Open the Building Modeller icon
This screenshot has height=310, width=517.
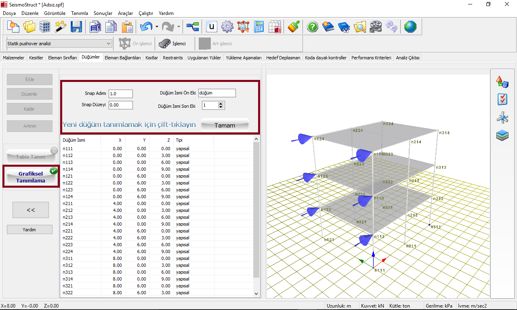[45, 27]
